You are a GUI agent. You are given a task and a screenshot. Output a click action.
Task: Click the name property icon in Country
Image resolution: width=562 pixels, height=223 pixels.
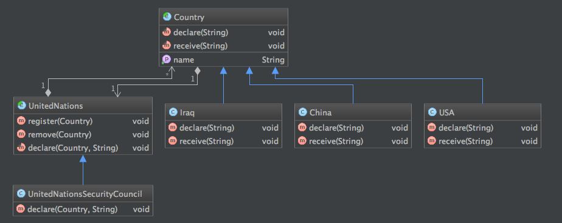tap(166, 60)
